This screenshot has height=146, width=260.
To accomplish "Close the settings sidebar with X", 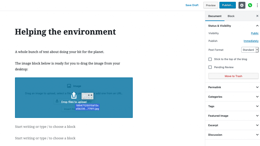I will 257,16.
